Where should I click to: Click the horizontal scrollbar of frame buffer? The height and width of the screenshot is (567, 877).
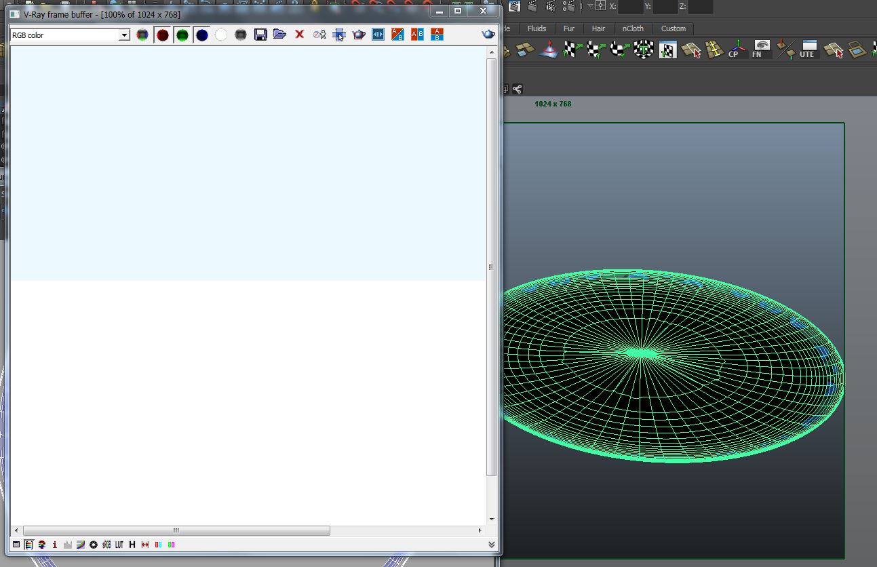click(x=176, y=531)
